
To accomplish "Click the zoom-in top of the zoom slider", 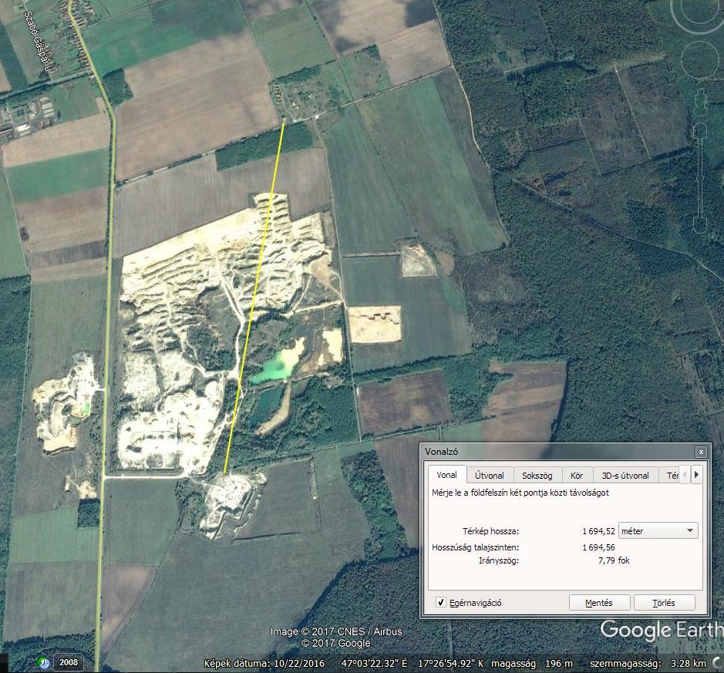I will coord(700,130).
